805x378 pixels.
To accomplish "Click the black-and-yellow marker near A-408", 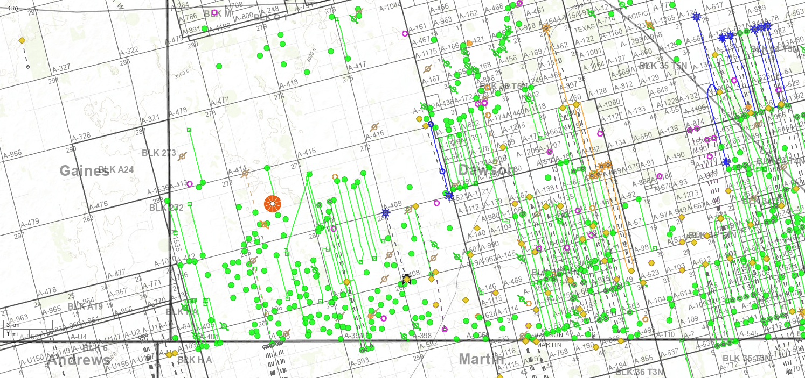I will pyautogui.click(x=407, y=279).
